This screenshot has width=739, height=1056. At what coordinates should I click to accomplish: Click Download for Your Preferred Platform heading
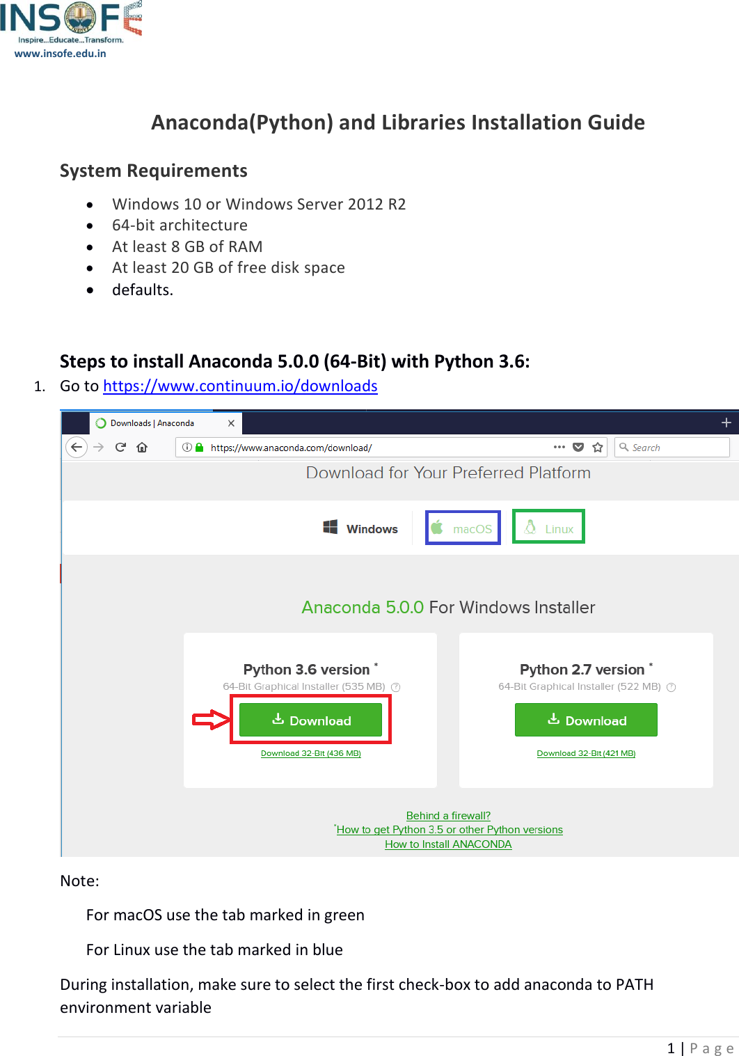click(448, 473)
